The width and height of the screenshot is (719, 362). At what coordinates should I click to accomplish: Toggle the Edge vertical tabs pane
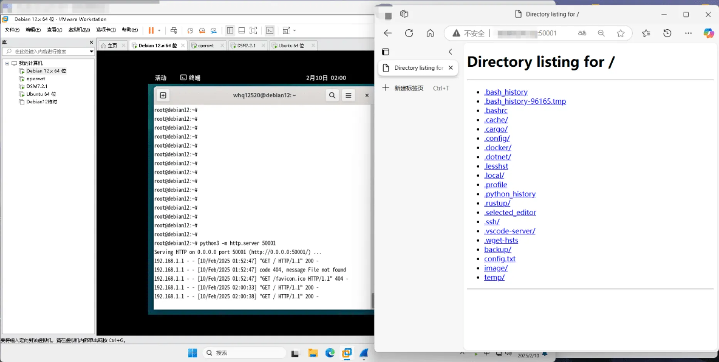tap(386, 52)
